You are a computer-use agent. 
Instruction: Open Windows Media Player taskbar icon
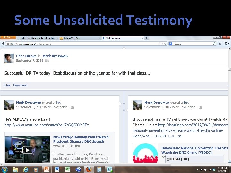coord(36,169)
